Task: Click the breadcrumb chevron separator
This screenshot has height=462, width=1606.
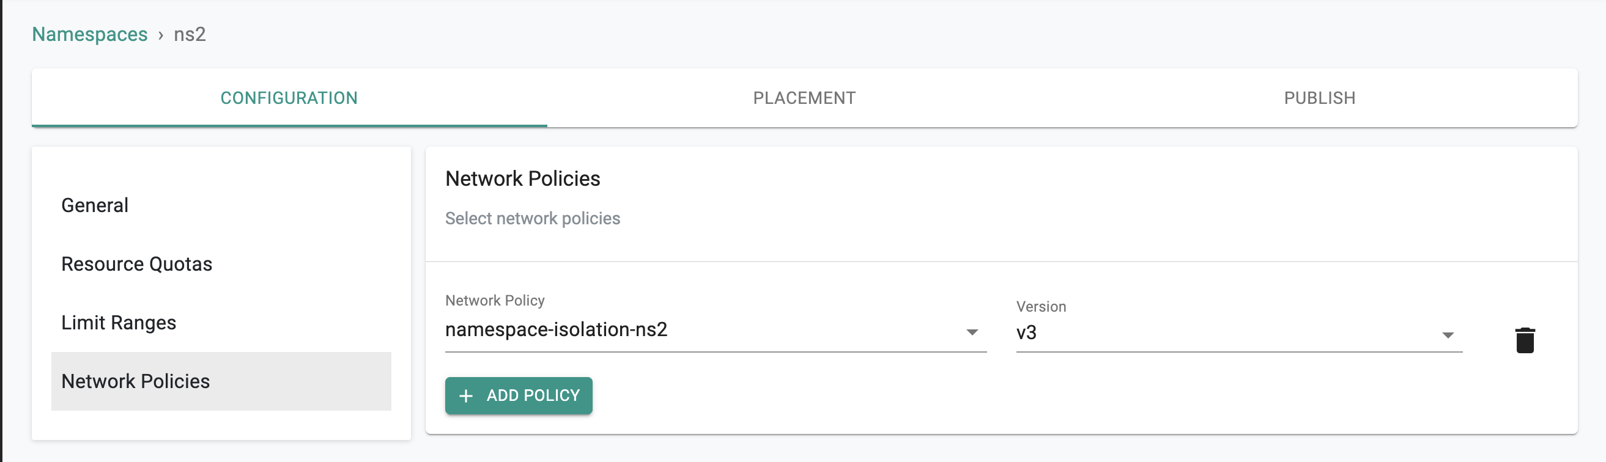Action: pos(161,35)
